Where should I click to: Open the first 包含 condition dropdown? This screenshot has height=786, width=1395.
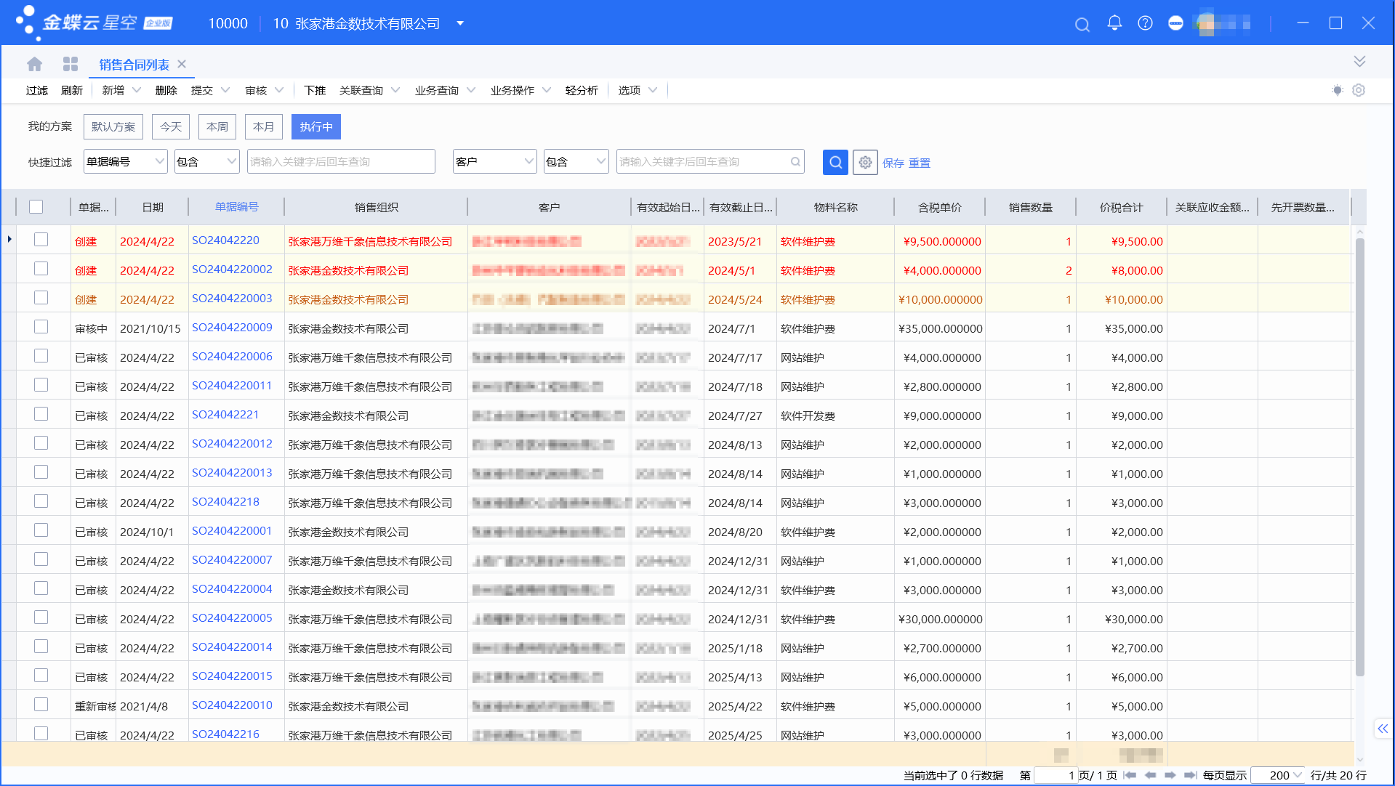[x=207, y=161]
